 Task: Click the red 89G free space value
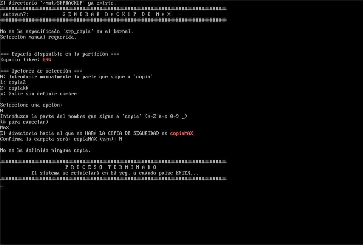[x=47, y=60]
